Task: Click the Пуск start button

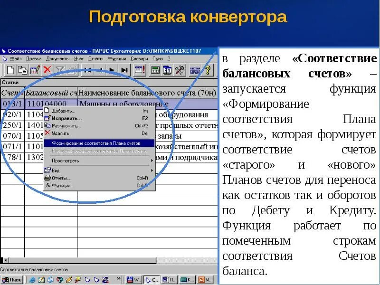Action: click(12, 280)
